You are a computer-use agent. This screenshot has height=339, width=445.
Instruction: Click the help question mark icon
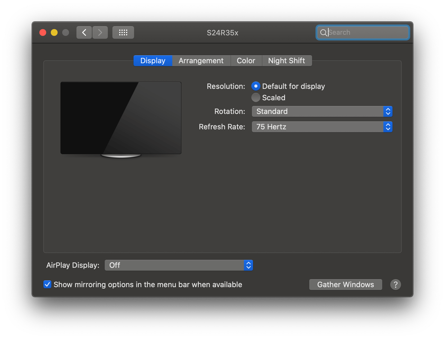pos(395,284)
